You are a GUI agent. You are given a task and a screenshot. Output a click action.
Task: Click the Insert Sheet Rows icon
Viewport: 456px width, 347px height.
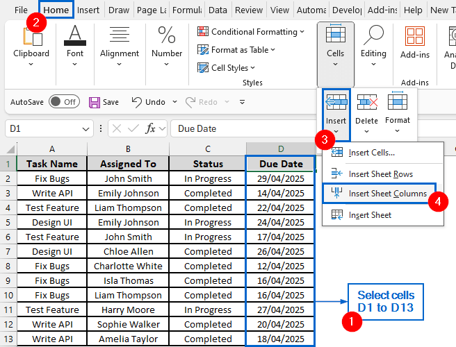pyautogui.click(x=337, y=173)
